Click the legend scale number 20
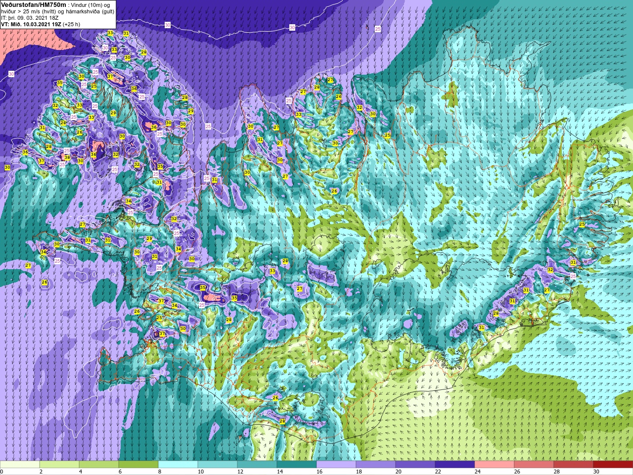Screen dimensions: 633x475 pyautogui.click(x=399, y=472)
